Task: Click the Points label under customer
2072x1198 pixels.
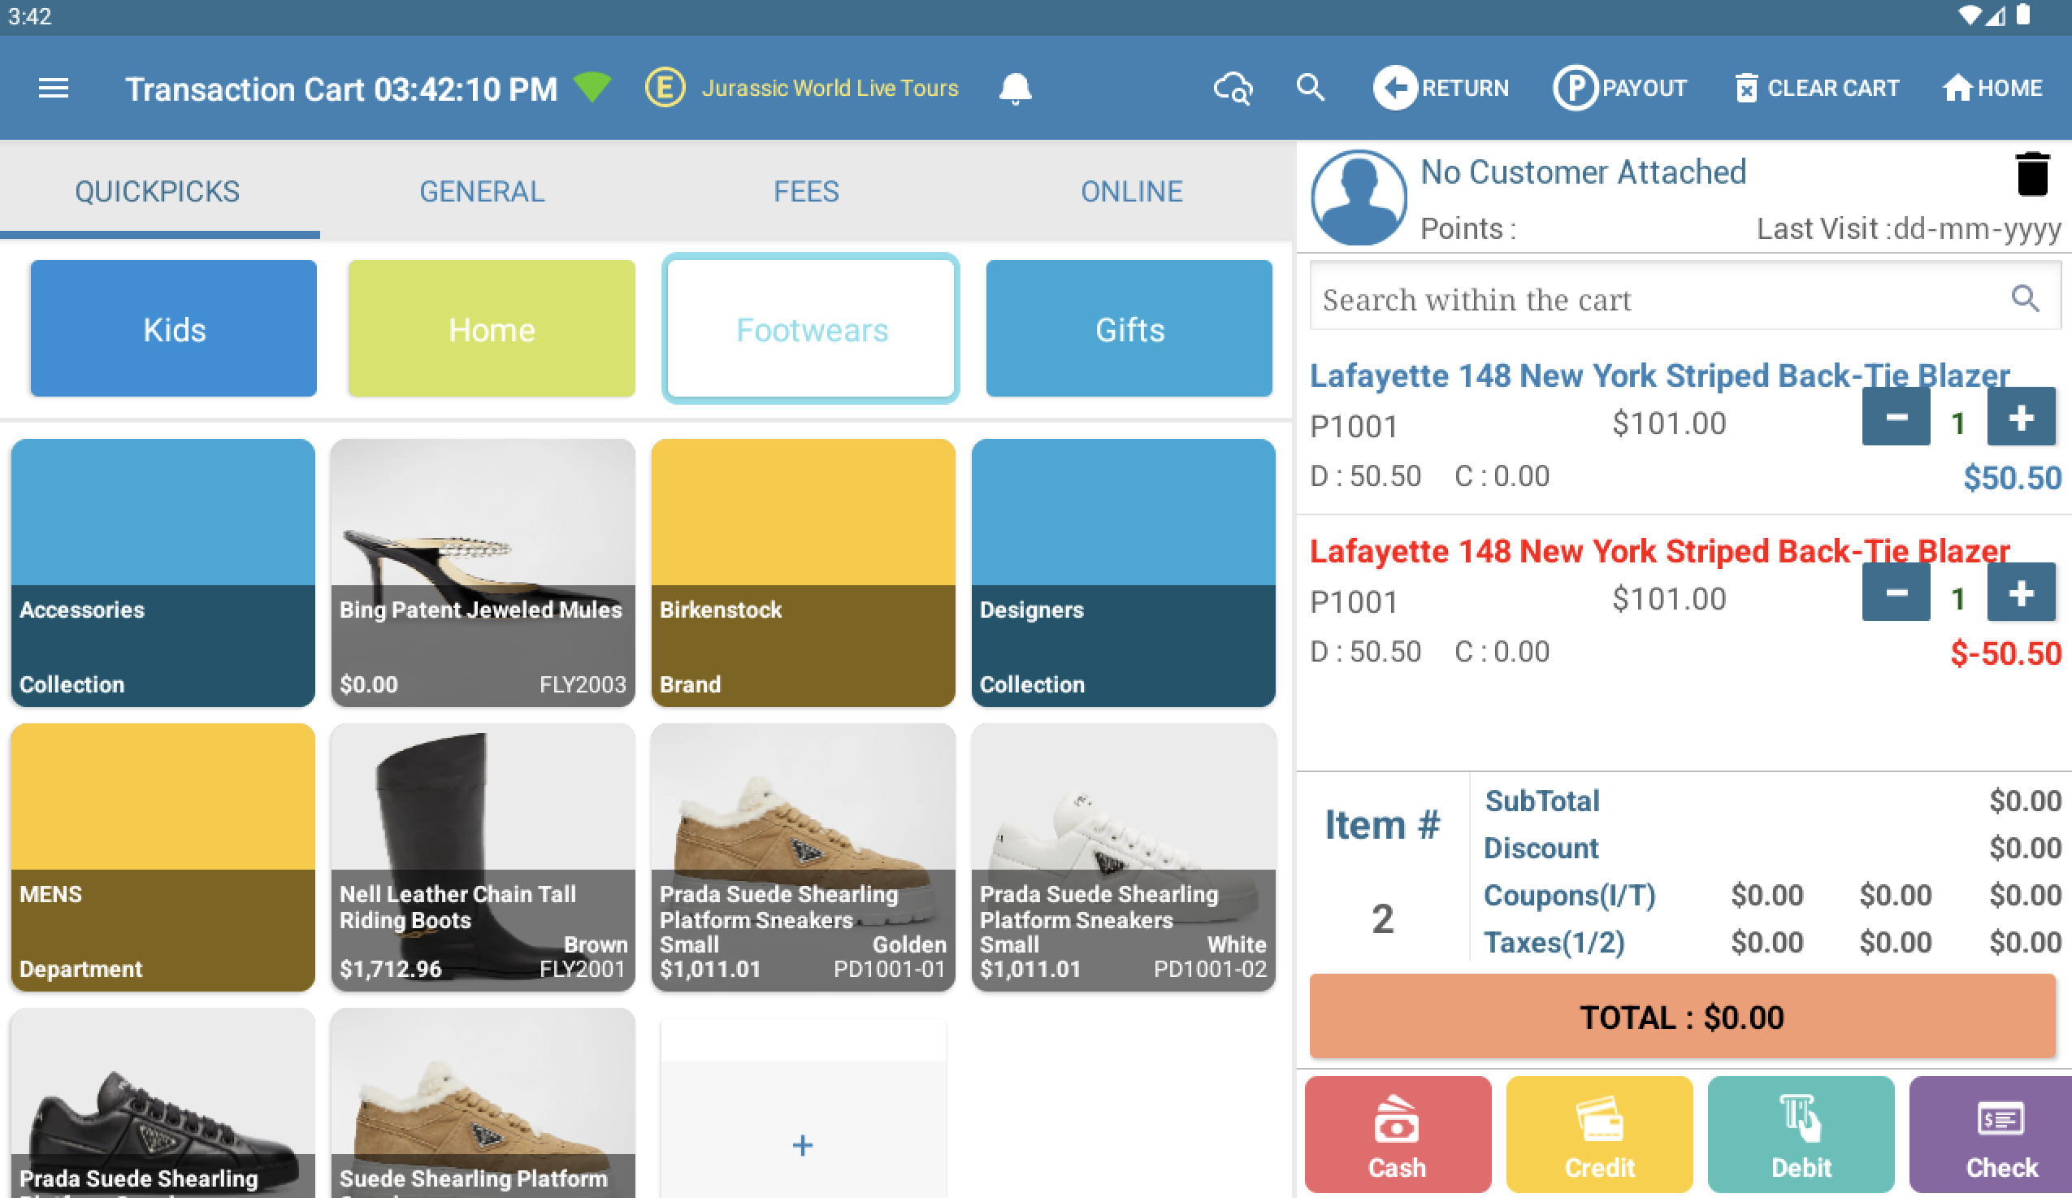Action: (x=1468, y=228)
